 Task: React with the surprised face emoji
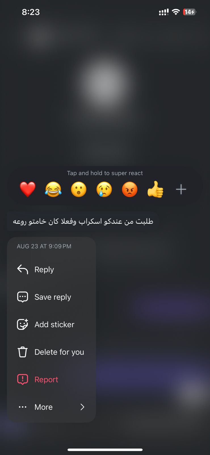coord(79,189)
